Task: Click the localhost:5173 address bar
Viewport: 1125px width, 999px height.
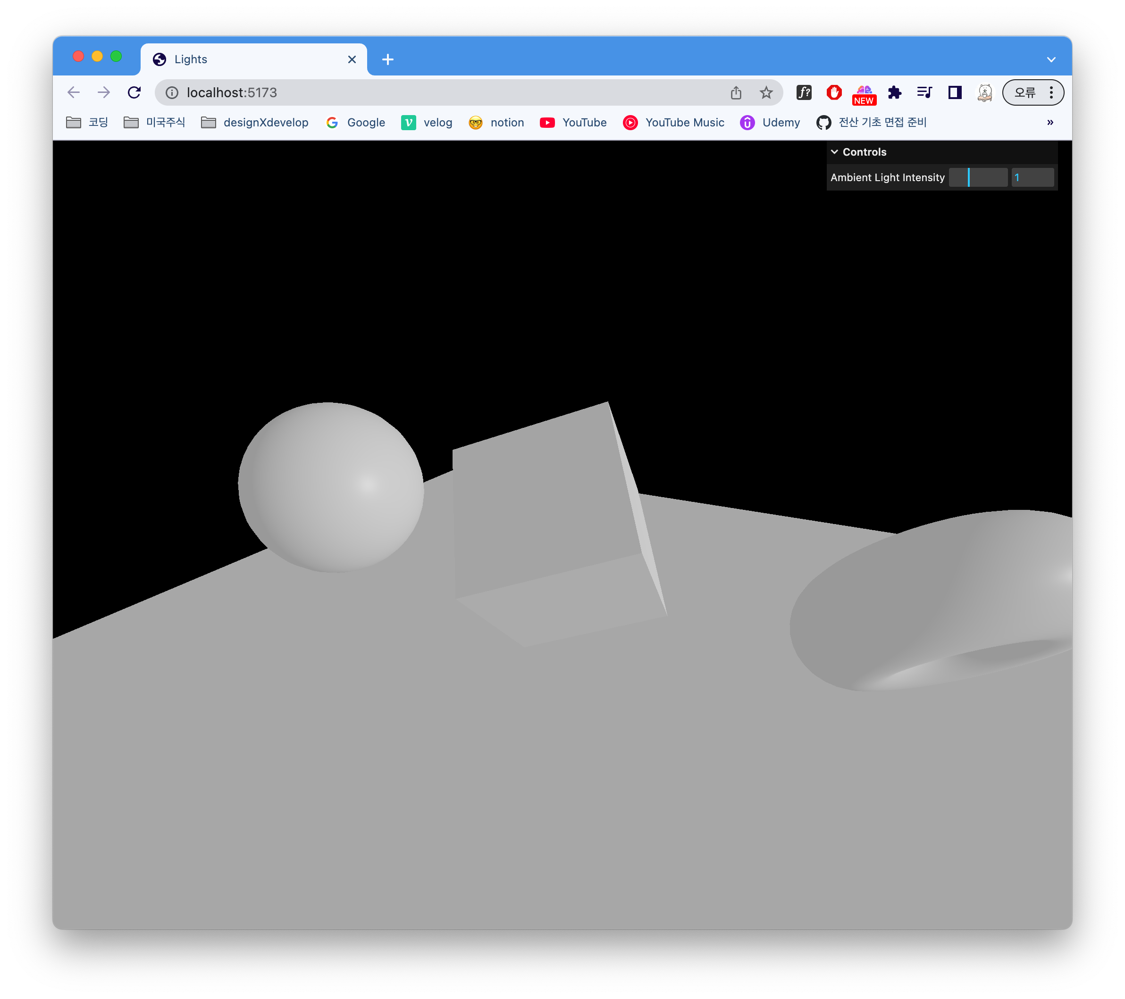Action: pos(440,92)
